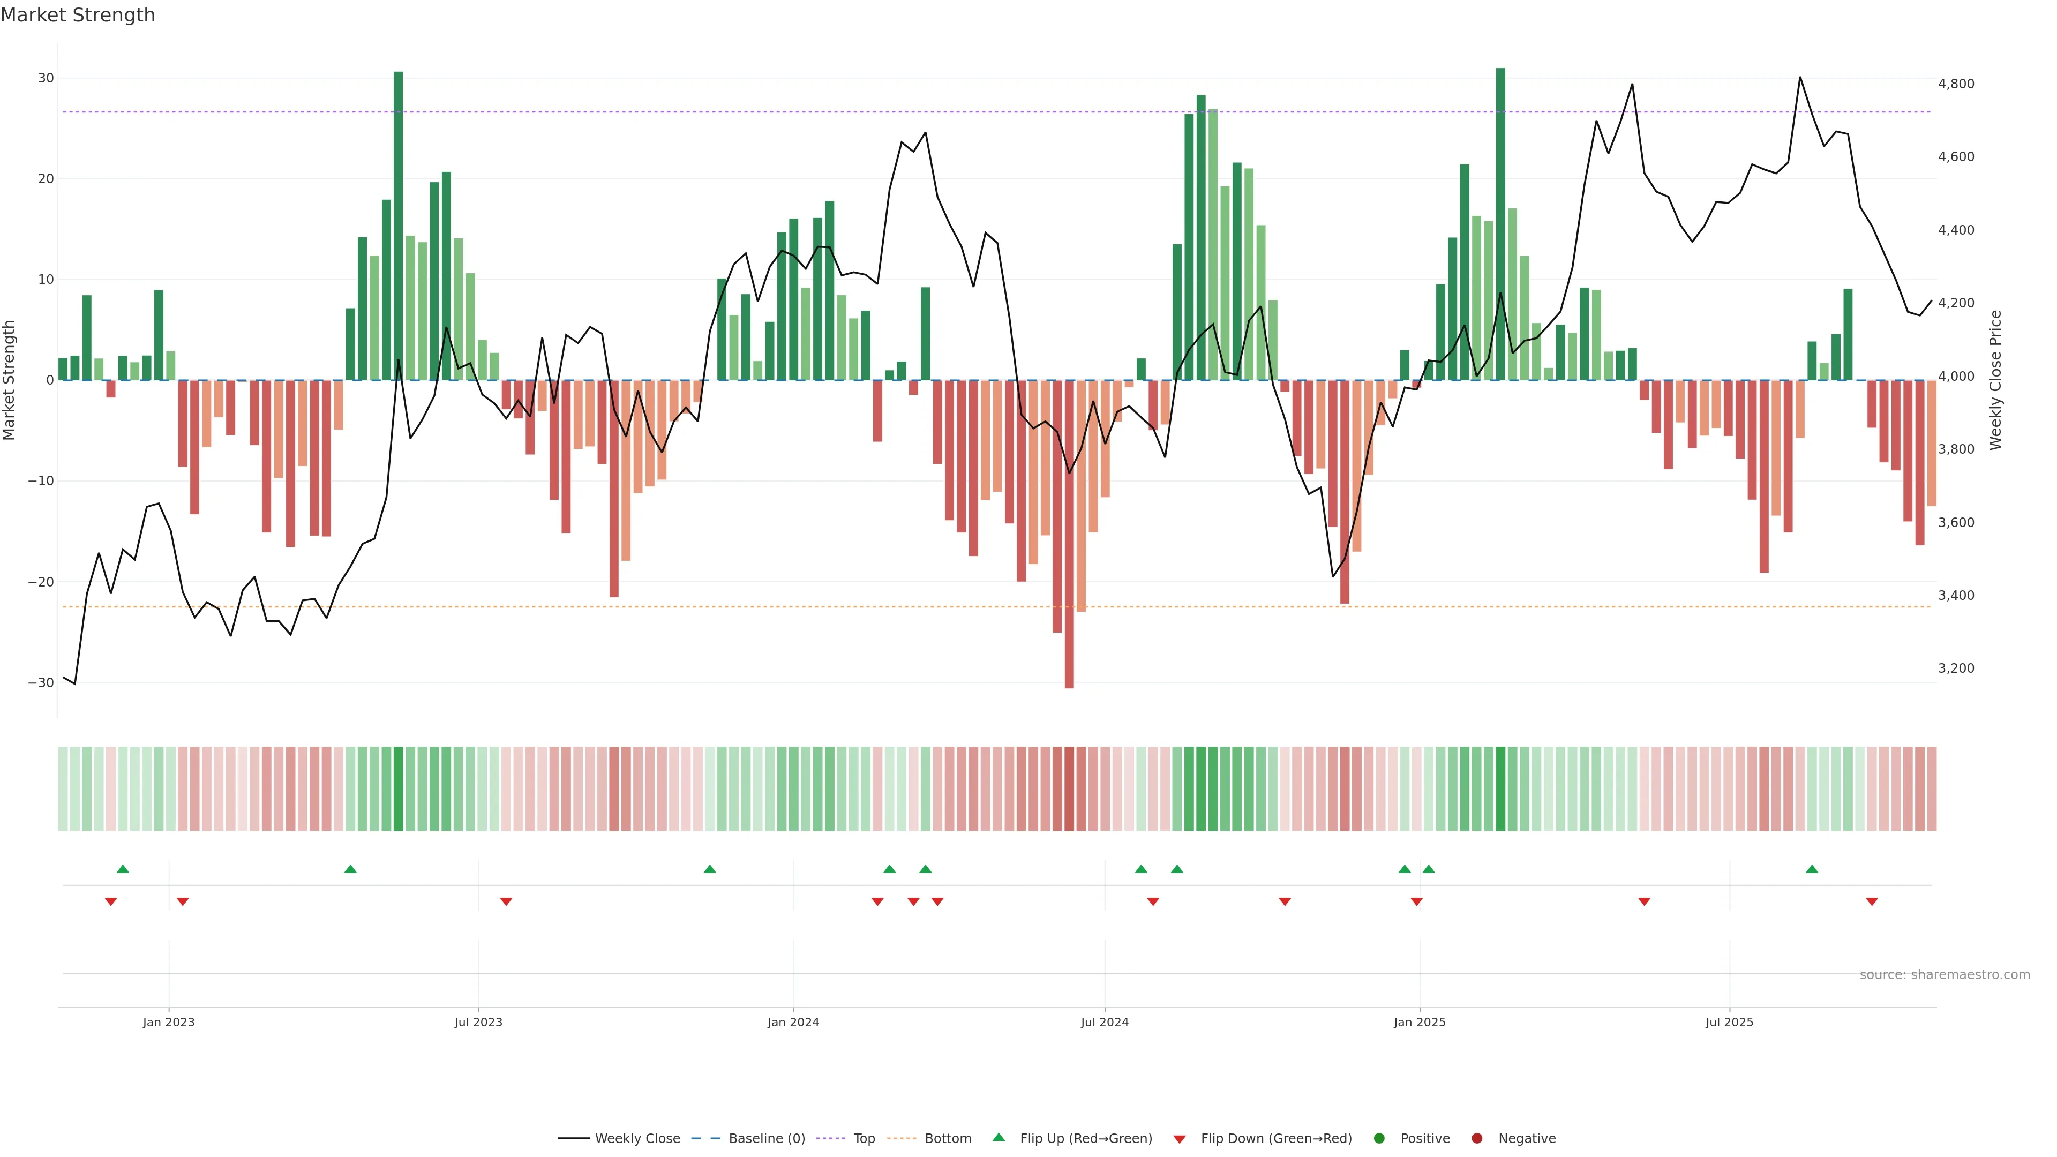Click the rightmost red flip-down triangle marker
This screenshot has height=1157, width=2057.
pyautogui.click(x=1872, y=901)
